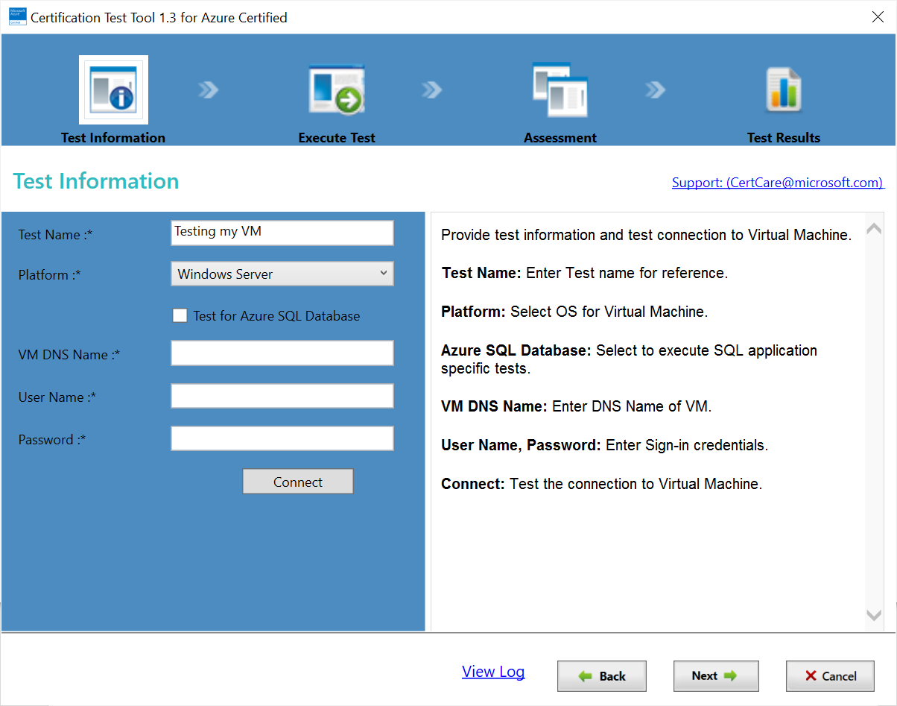Open the View Log link
This screenshot has height=706, width=897.
click(x=493, y=672)
